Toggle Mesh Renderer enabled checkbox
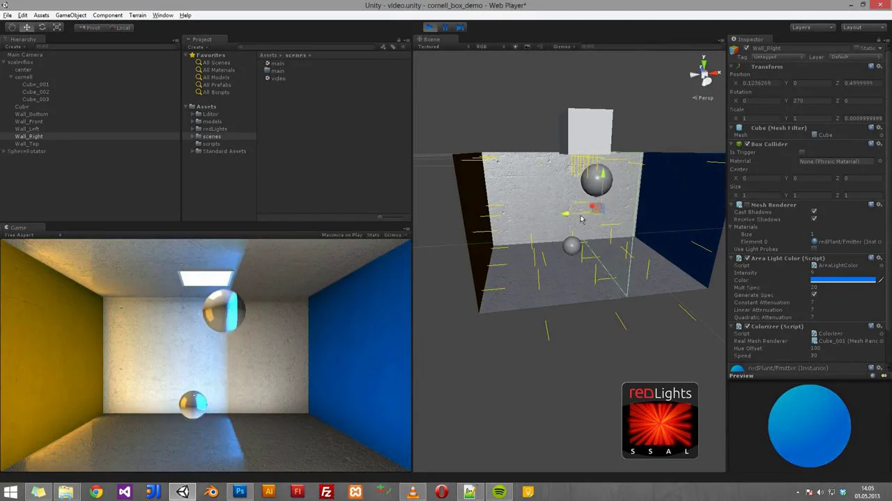892x501 pixels. pos(747,205)
